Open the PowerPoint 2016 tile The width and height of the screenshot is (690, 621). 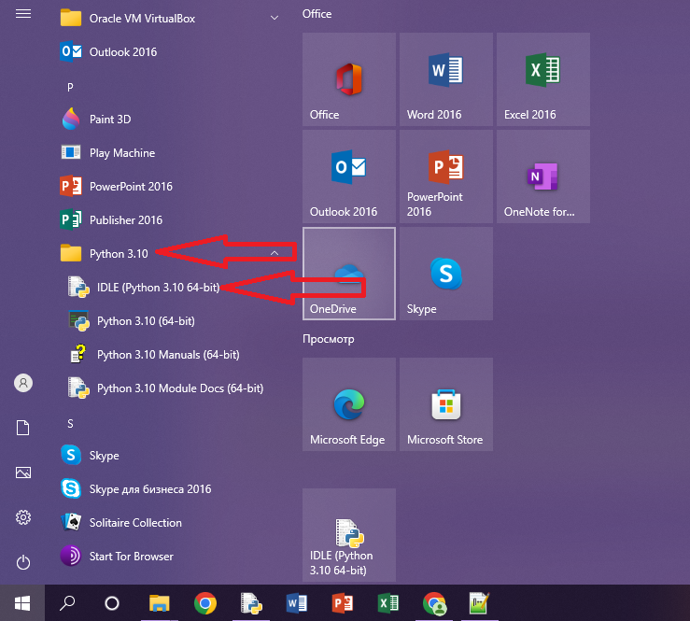coord(446,176)
